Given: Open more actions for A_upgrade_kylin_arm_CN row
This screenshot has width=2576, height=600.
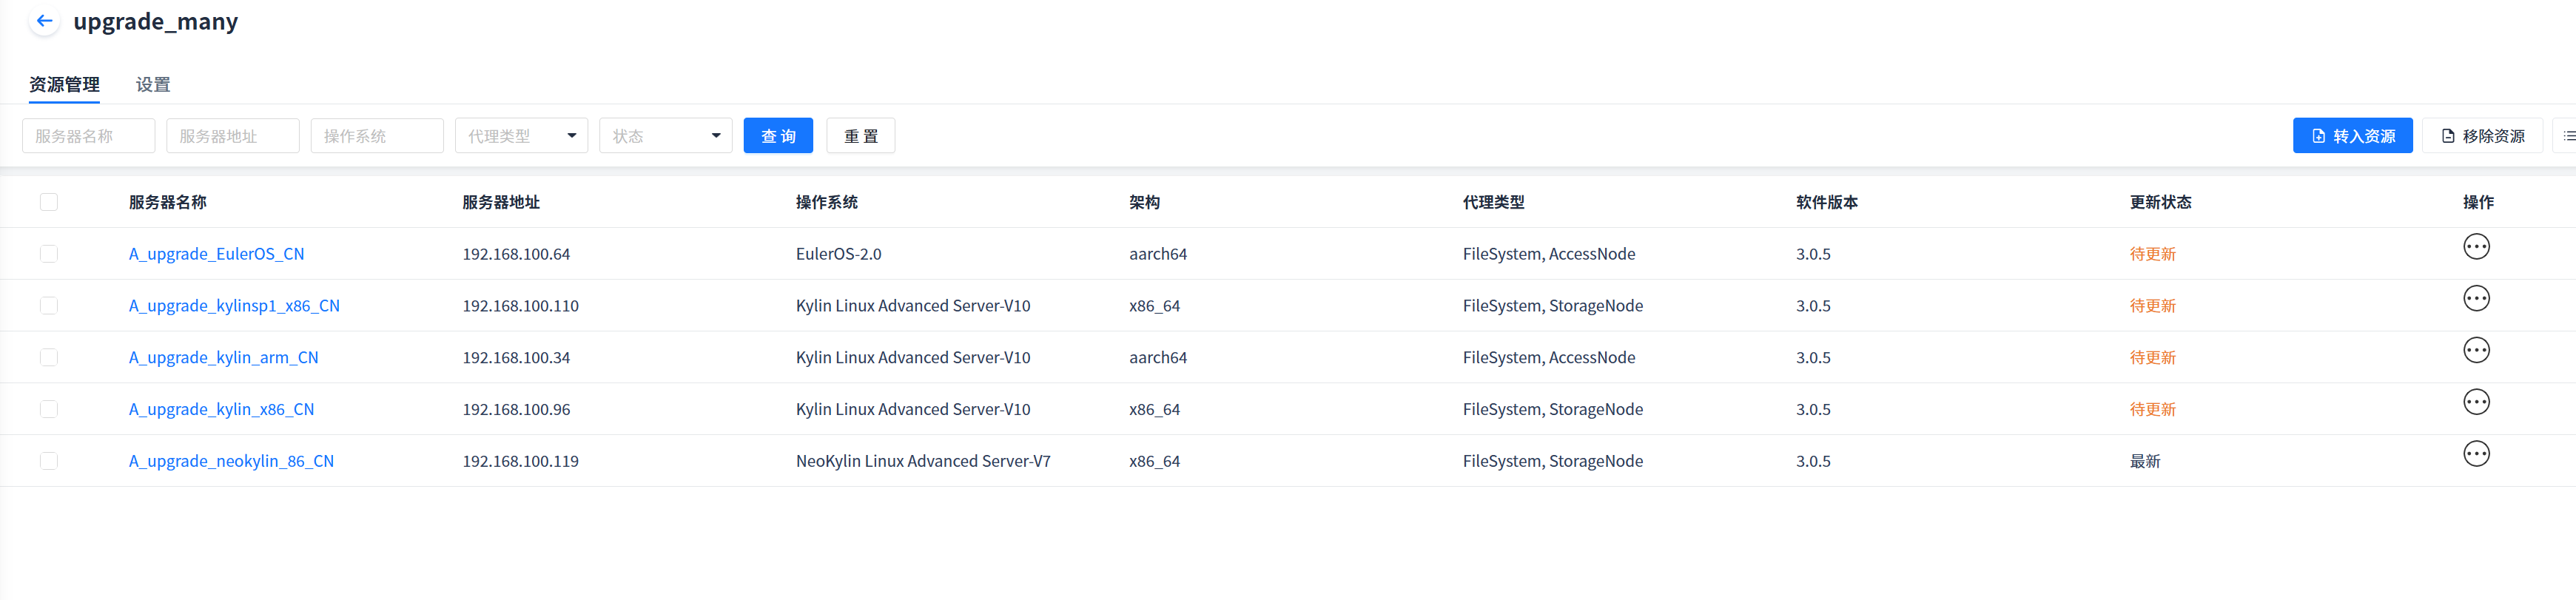Looking at the screenshot, I should click(2475, 351).
